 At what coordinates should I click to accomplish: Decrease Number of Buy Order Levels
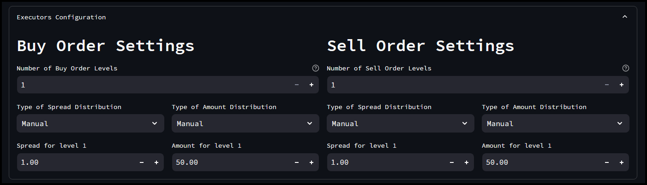click(x=296, y=85)
